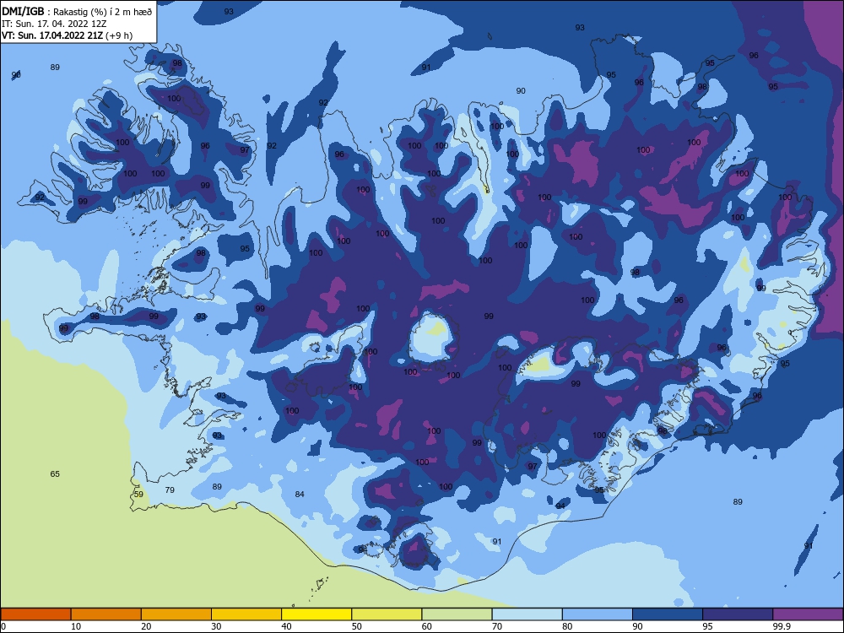844x633 pixels.
Task: Click the 30–40 legend color swatch
Action: point(246,614)
